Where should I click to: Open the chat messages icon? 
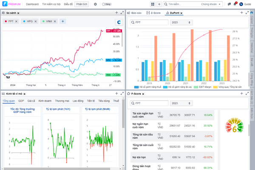[229, 4]
